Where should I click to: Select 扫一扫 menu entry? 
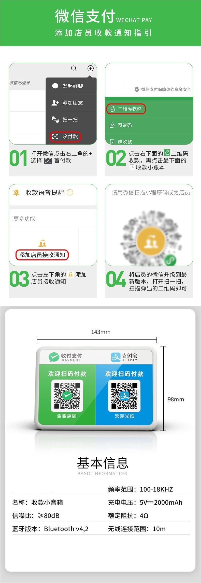[x=71, y=120]
